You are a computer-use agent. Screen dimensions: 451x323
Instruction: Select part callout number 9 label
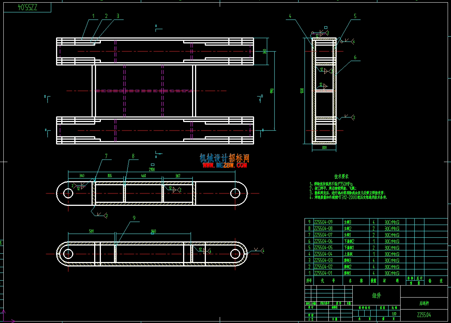(134, 218)
